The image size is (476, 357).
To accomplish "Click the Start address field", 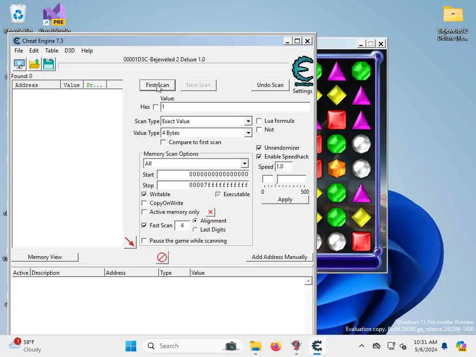I will [203, 175].
